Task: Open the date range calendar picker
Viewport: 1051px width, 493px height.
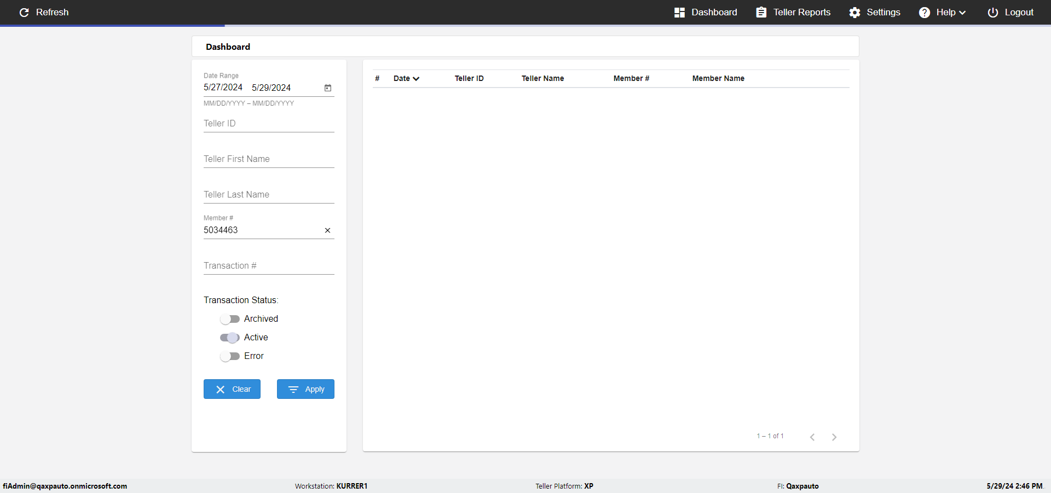Action: (328, 88)
